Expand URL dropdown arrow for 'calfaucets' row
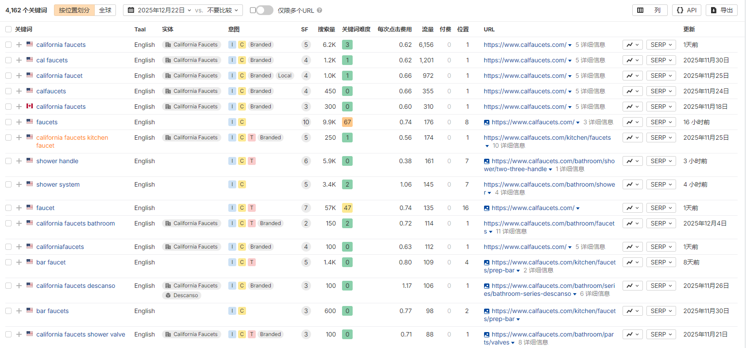The height and width of the screenshot is (348, 746). (570, 92)
